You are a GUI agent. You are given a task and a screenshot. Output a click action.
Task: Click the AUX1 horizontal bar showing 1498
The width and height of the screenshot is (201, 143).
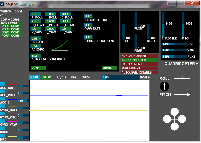coord(174,57)
